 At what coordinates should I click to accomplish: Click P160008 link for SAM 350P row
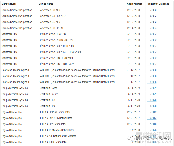click(x=151, y=70)
